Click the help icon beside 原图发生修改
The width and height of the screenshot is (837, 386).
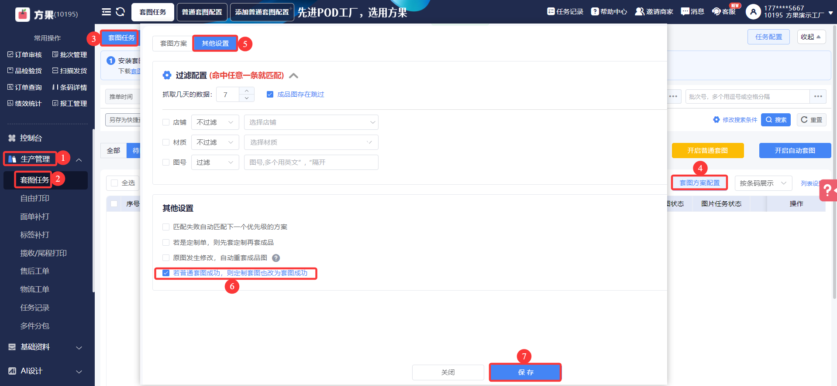[x=276, y=258]
